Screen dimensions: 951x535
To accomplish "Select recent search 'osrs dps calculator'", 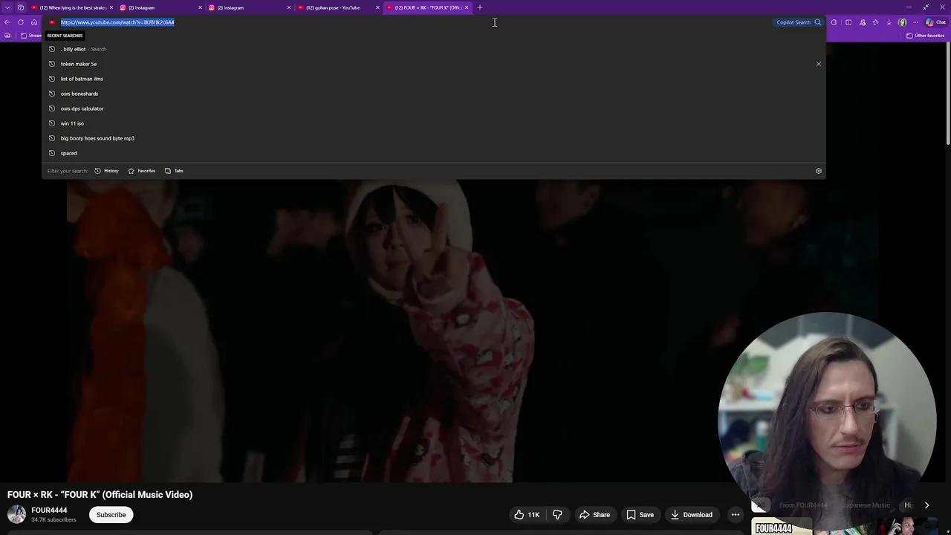I will [433, 108].
